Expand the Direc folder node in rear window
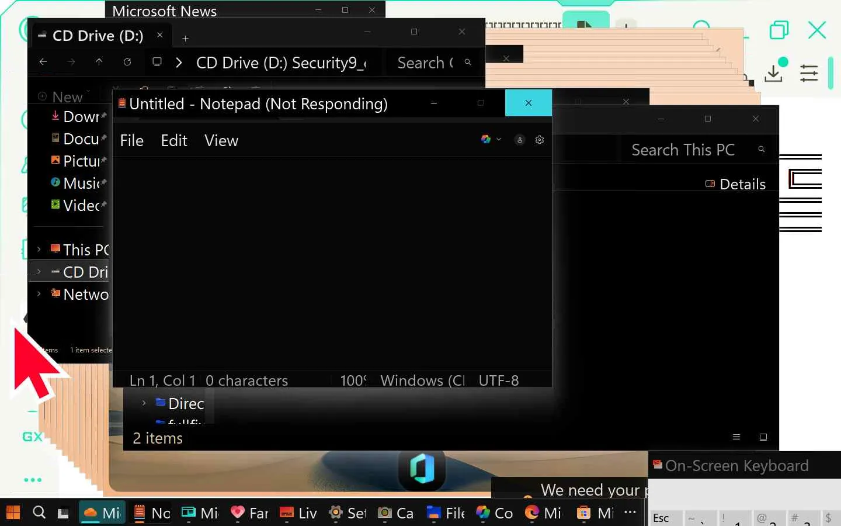Screen dimensions: 841x526 (144, 403)
